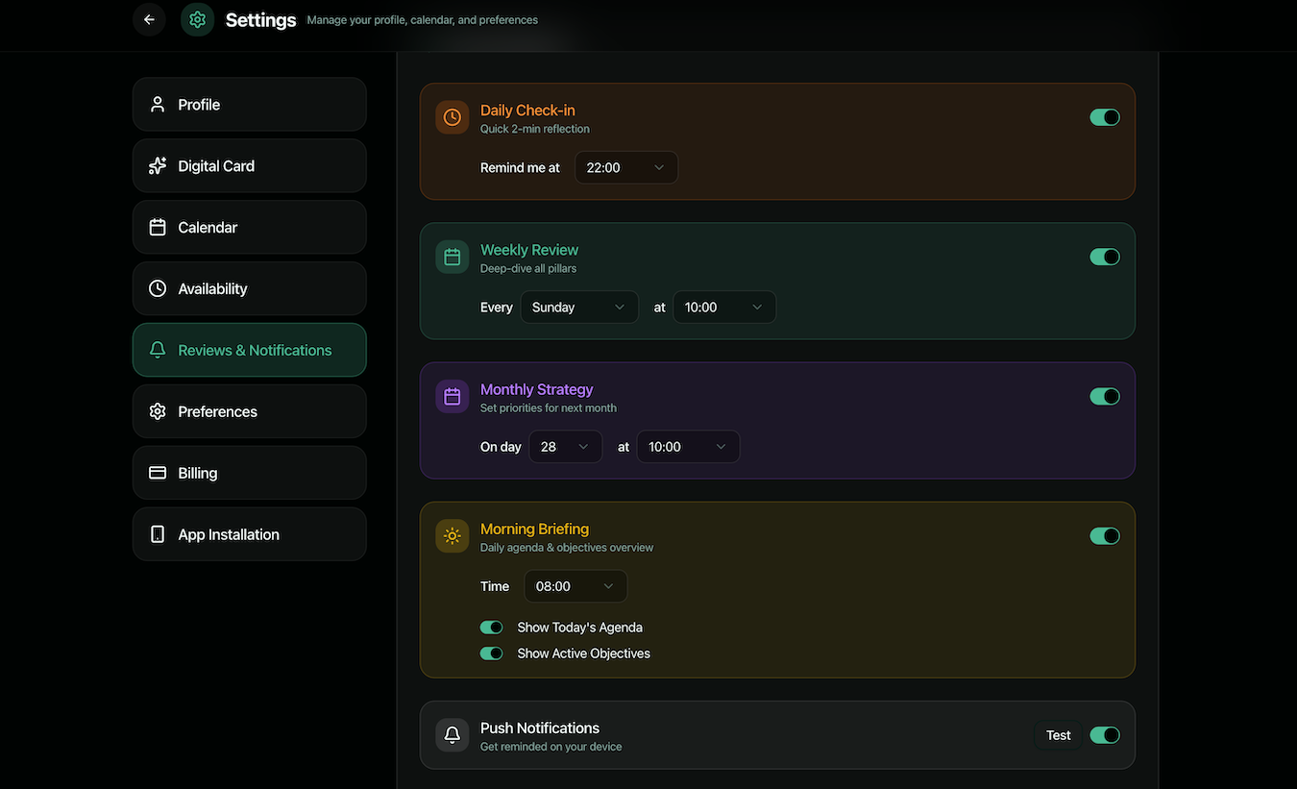Toggle Show Active Objectives off
The height and width of the screenshot is (789, 1297).
tap(491, 653)
